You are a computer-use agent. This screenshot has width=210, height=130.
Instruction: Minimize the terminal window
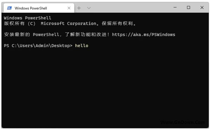pos(175,8)
